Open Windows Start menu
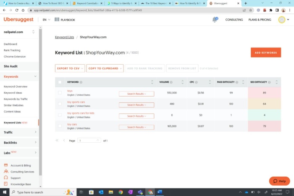 (5, 192)
